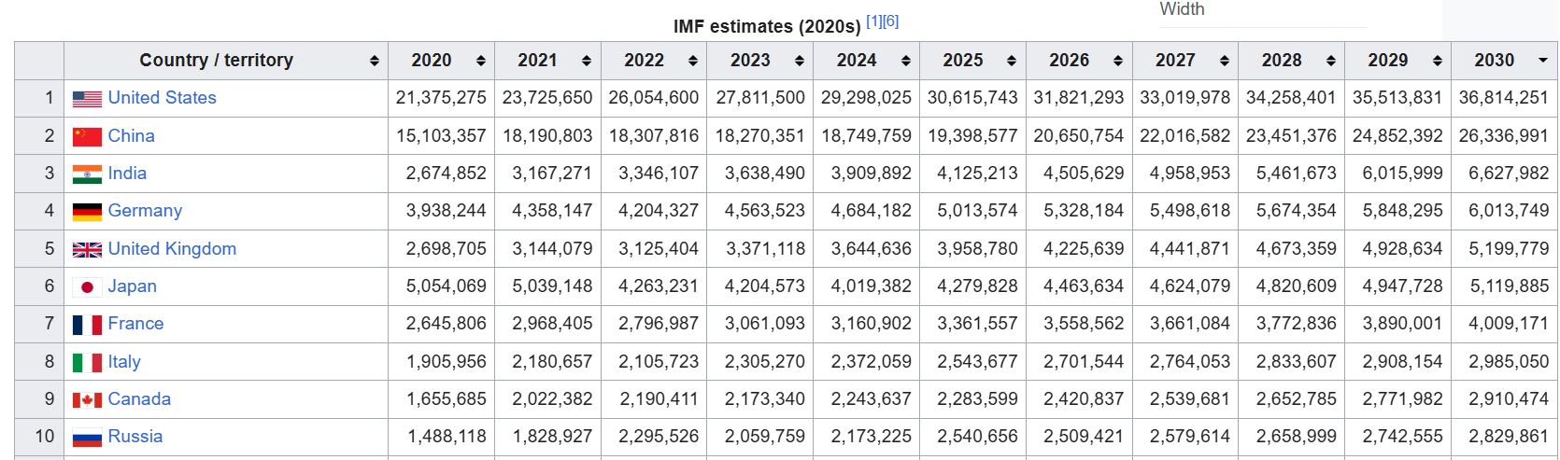Open citation reference [6]
Viewport: 1560px width, 460px height.
[x=890, y=21]
